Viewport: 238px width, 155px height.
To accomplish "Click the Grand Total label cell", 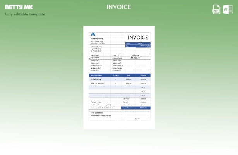I will [x=127, y=108].
